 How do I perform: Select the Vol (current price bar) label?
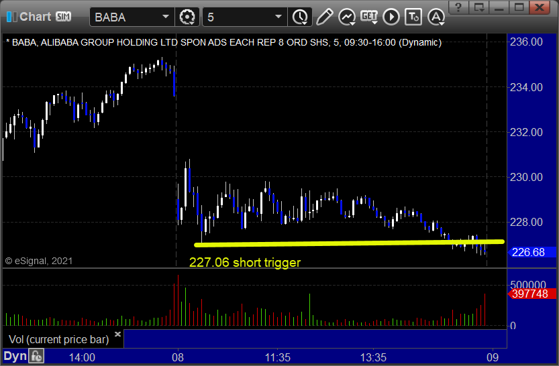pos(59,339)
